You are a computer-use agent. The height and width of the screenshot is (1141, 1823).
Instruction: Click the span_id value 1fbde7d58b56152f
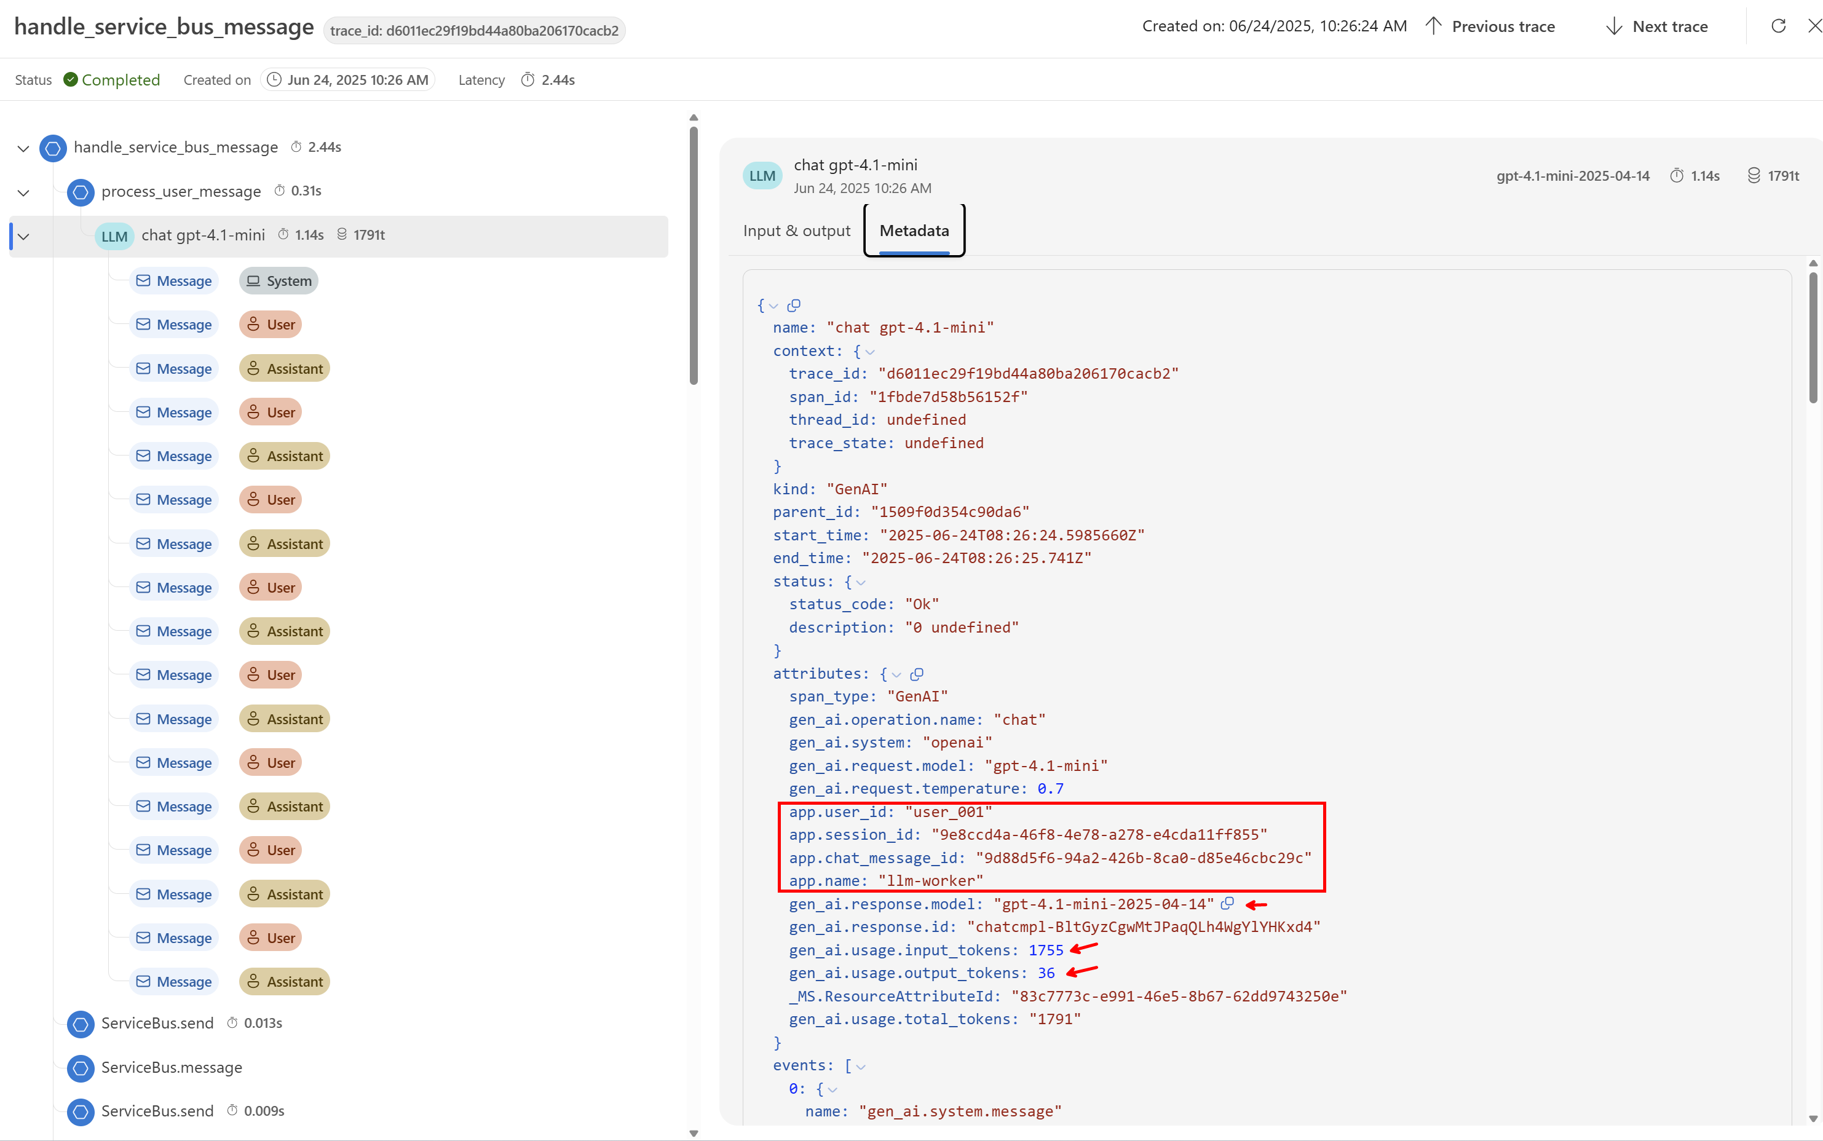coord(949,397)
